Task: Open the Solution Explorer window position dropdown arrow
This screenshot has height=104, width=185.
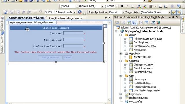Action: click(169, 18)
